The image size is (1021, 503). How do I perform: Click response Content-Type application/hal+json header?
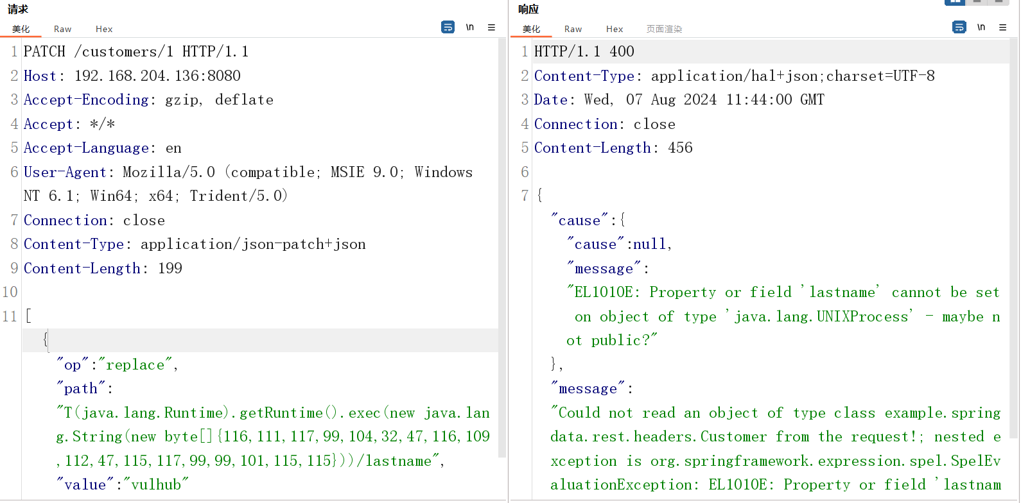coord(735,76)
